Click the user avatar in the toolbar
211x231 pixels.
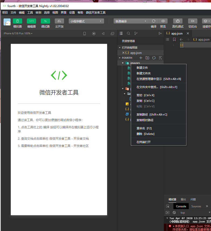click(x=7, y=22)
